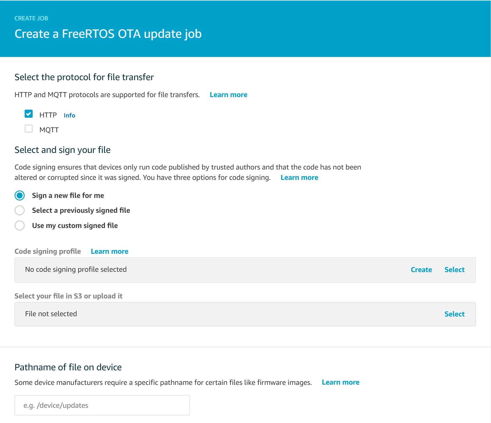Viewport: 491px width, 423px height.
Task: Focus the device pathname input field
Action: click(x=102, y=405)
